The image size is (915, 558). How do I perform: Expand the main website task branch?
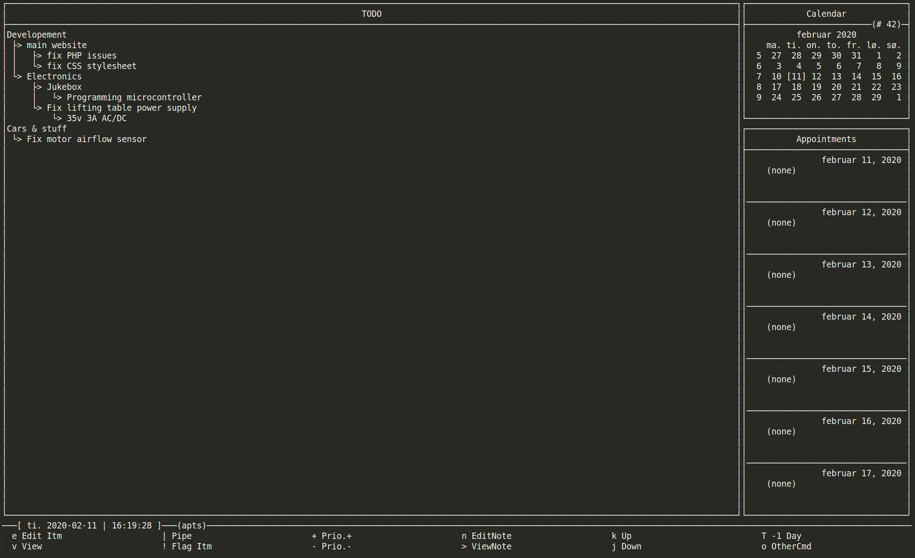coord(56,45)
